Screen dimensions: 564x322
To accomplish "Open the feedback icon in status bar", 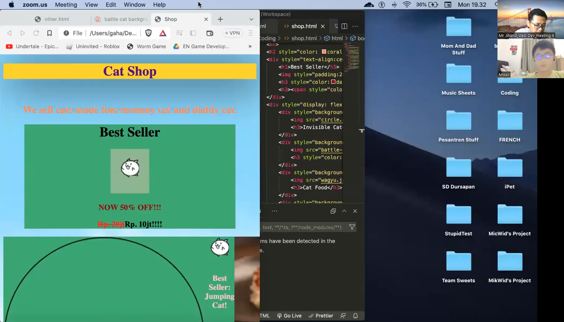I will coord(343,315).
